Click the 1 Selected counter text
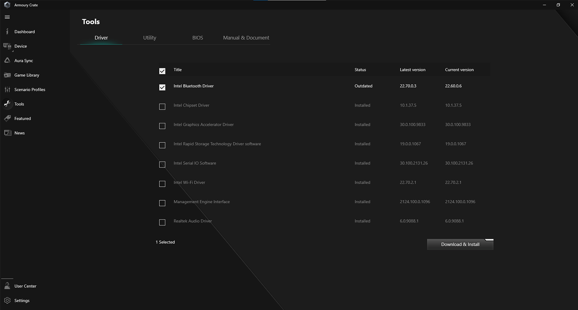The width and height of the screenshot is (578, 310). pos(165,242)
